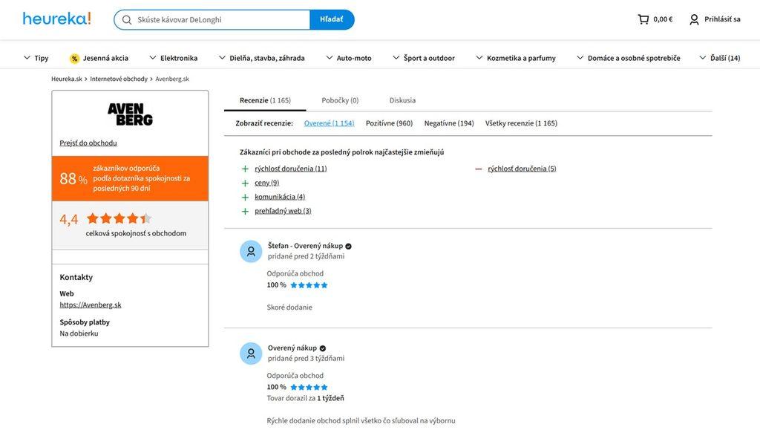Expand Kozmetika a parfumy menu

tap(516, 58)
